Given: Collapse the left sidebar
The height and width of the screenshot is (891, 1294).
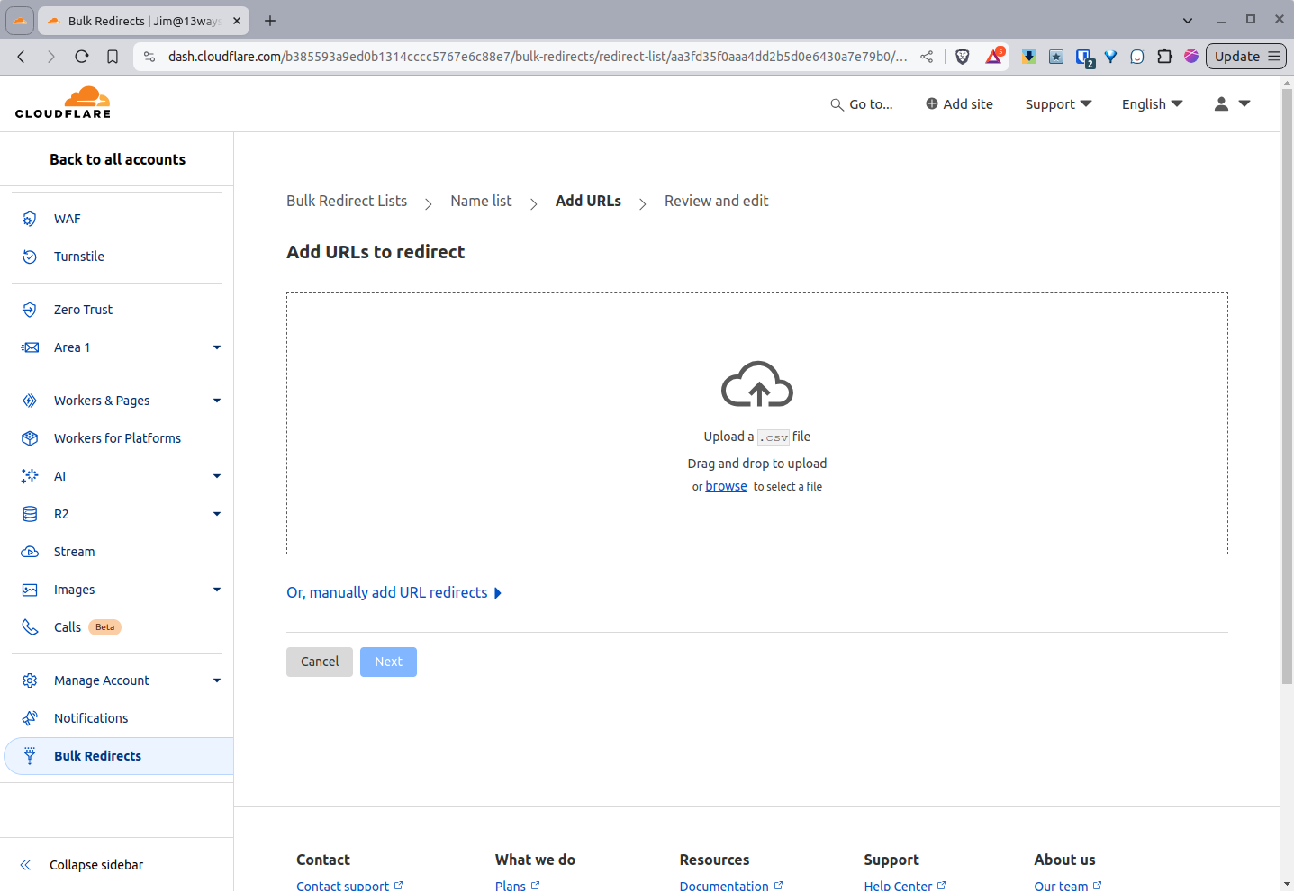Looking at the screenshot, I should pos(96,864).
